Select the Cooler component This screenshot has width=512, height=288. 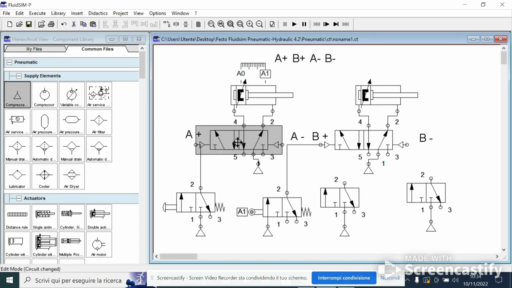coord(44,176)
